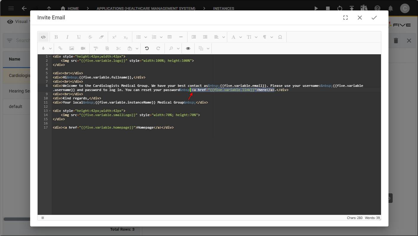The image size is (418, 236).
Task: Click the insert image icon
Action: coord(72,48)
